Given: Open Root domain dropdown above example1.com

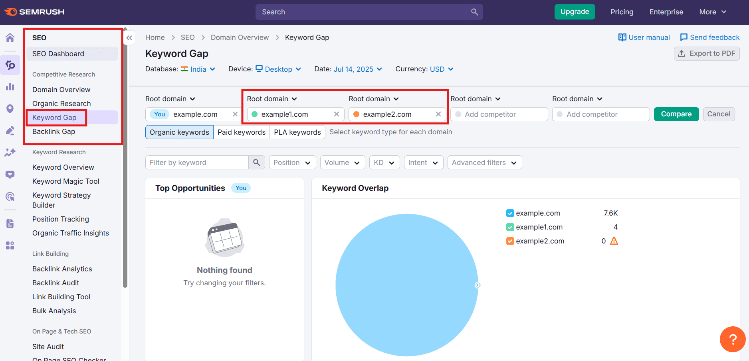Looking at the screenshot, I should point(272,99).
